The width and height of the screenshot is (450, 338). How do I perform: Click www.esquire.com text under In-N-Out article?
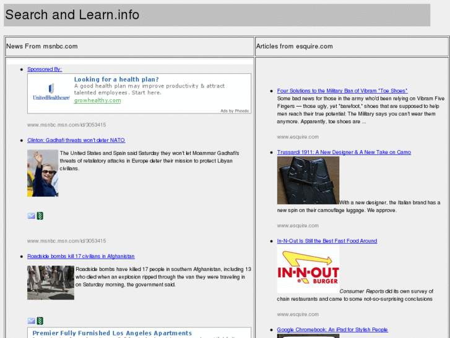(298, 314)
